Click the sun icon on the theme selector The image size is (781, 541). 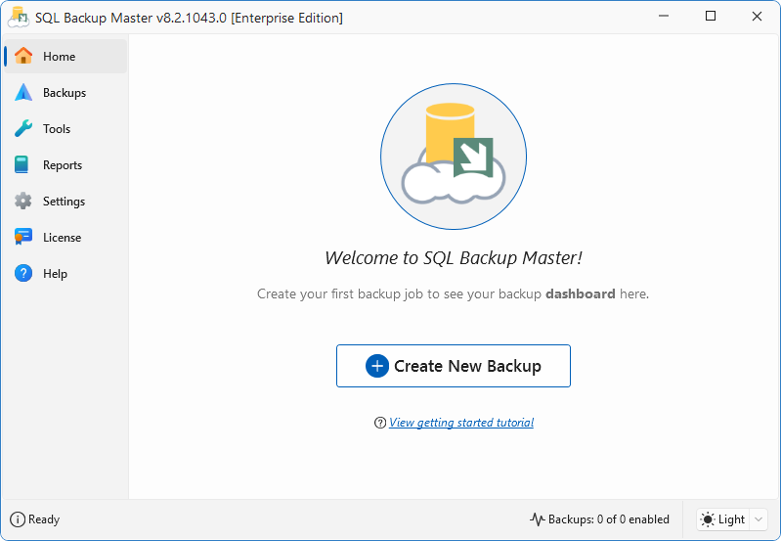point(708,519)
